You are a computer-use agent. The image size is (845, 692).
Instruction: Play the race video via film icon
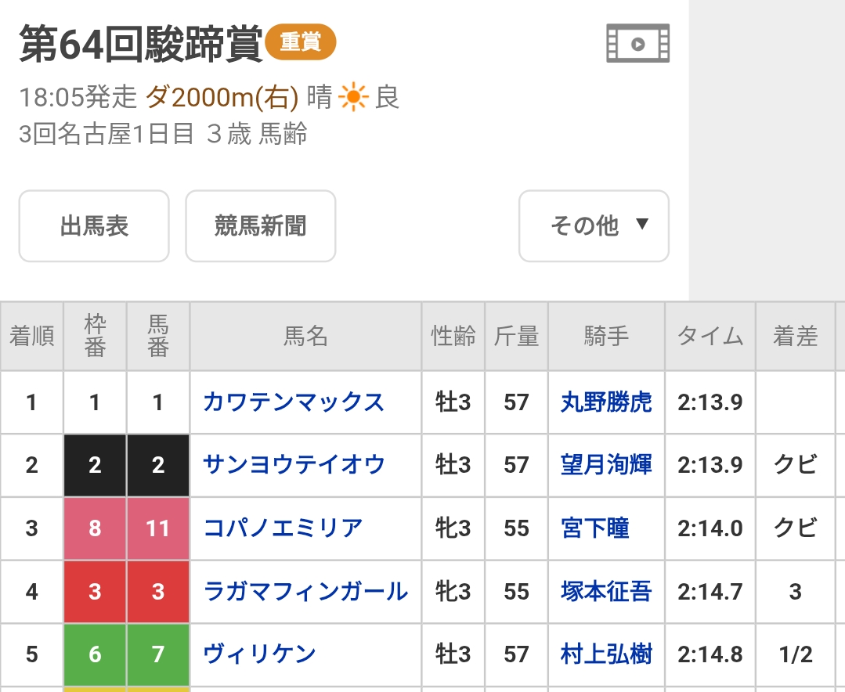tap(637, 43)
